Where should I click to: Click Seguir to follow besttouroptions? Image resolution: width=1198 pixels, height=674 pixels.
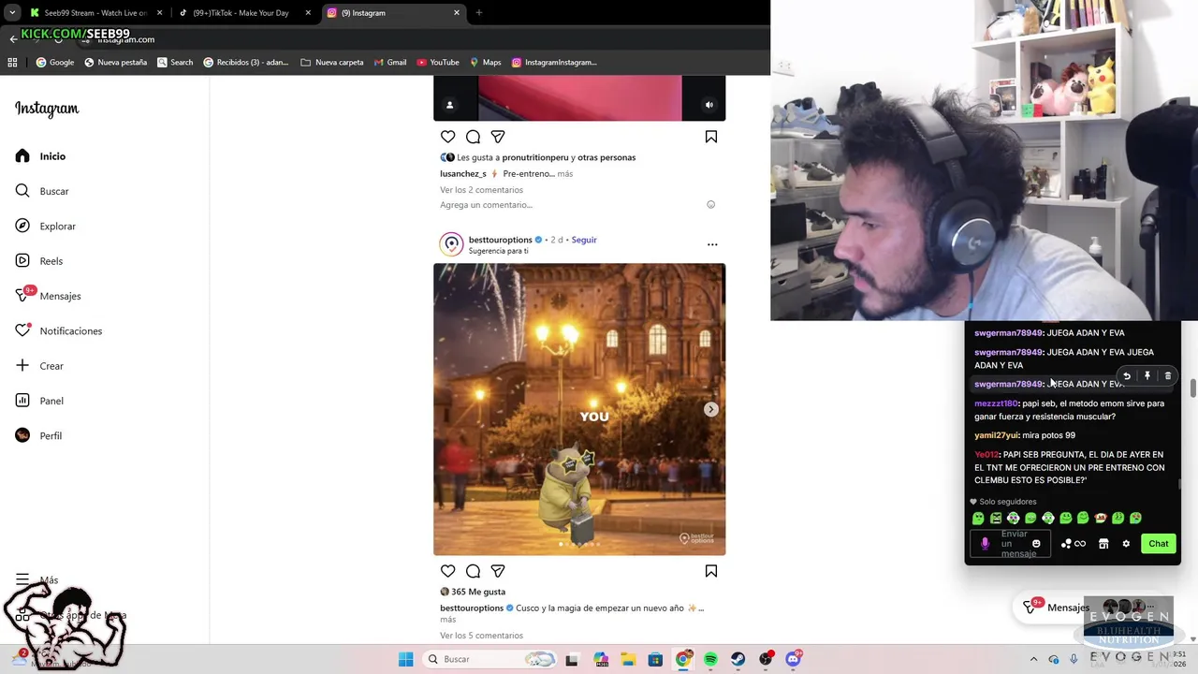584,240
